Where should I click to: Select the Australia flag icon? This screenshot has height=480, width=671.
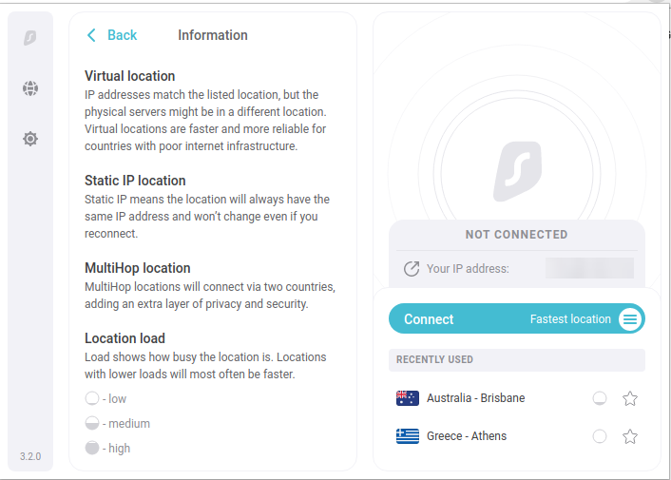[x=408, y=398]
